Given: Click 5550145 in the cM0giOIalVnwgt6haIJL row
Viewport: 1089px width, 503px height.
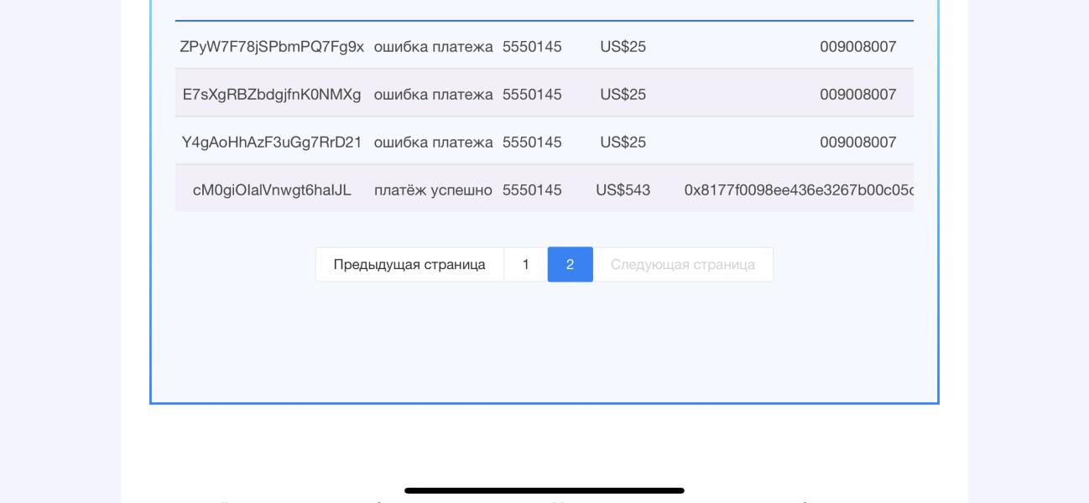Looking at the screenshot, I should click(532, 190).
